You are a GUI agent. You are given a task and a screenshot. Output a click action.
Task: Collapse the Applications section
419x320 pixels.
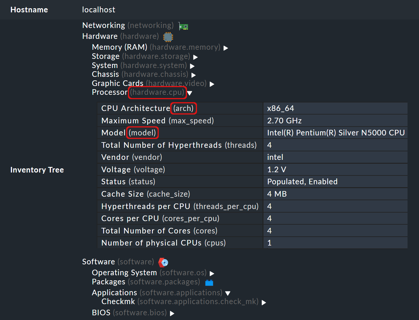tap(228, 293)
